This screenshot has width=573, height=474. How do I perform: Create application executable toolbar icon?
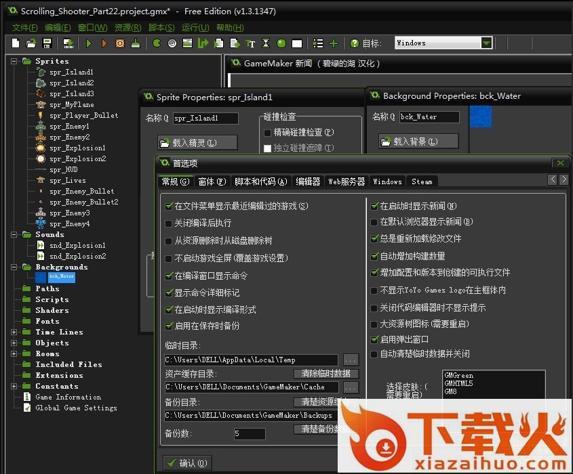pyautogui.click(x=68, y=43)
